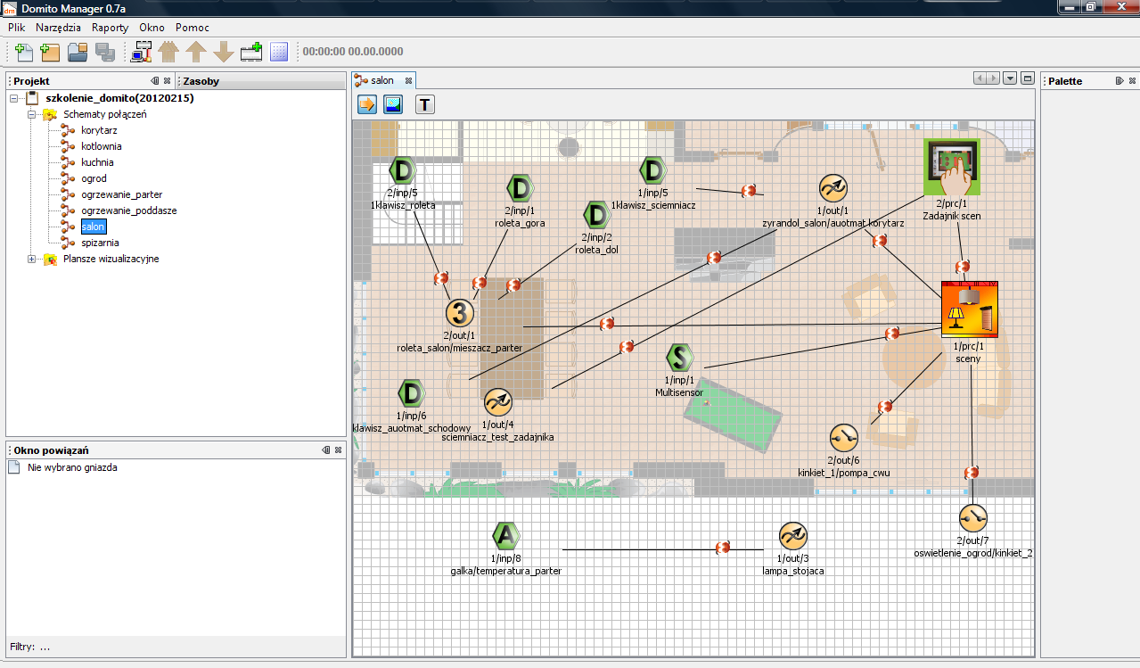Close the Palette panel
The width and height of the screenshot is (1140, 668).
pyautogui.click(x=1132, y=80)
